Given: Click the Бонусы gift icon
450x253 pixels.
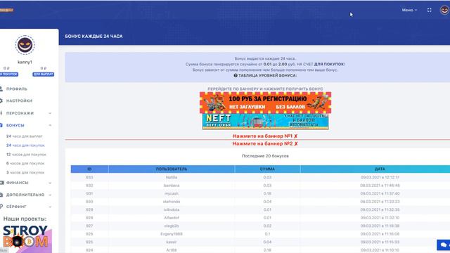Looking at the screenshot, I should (x=1, y=125).
